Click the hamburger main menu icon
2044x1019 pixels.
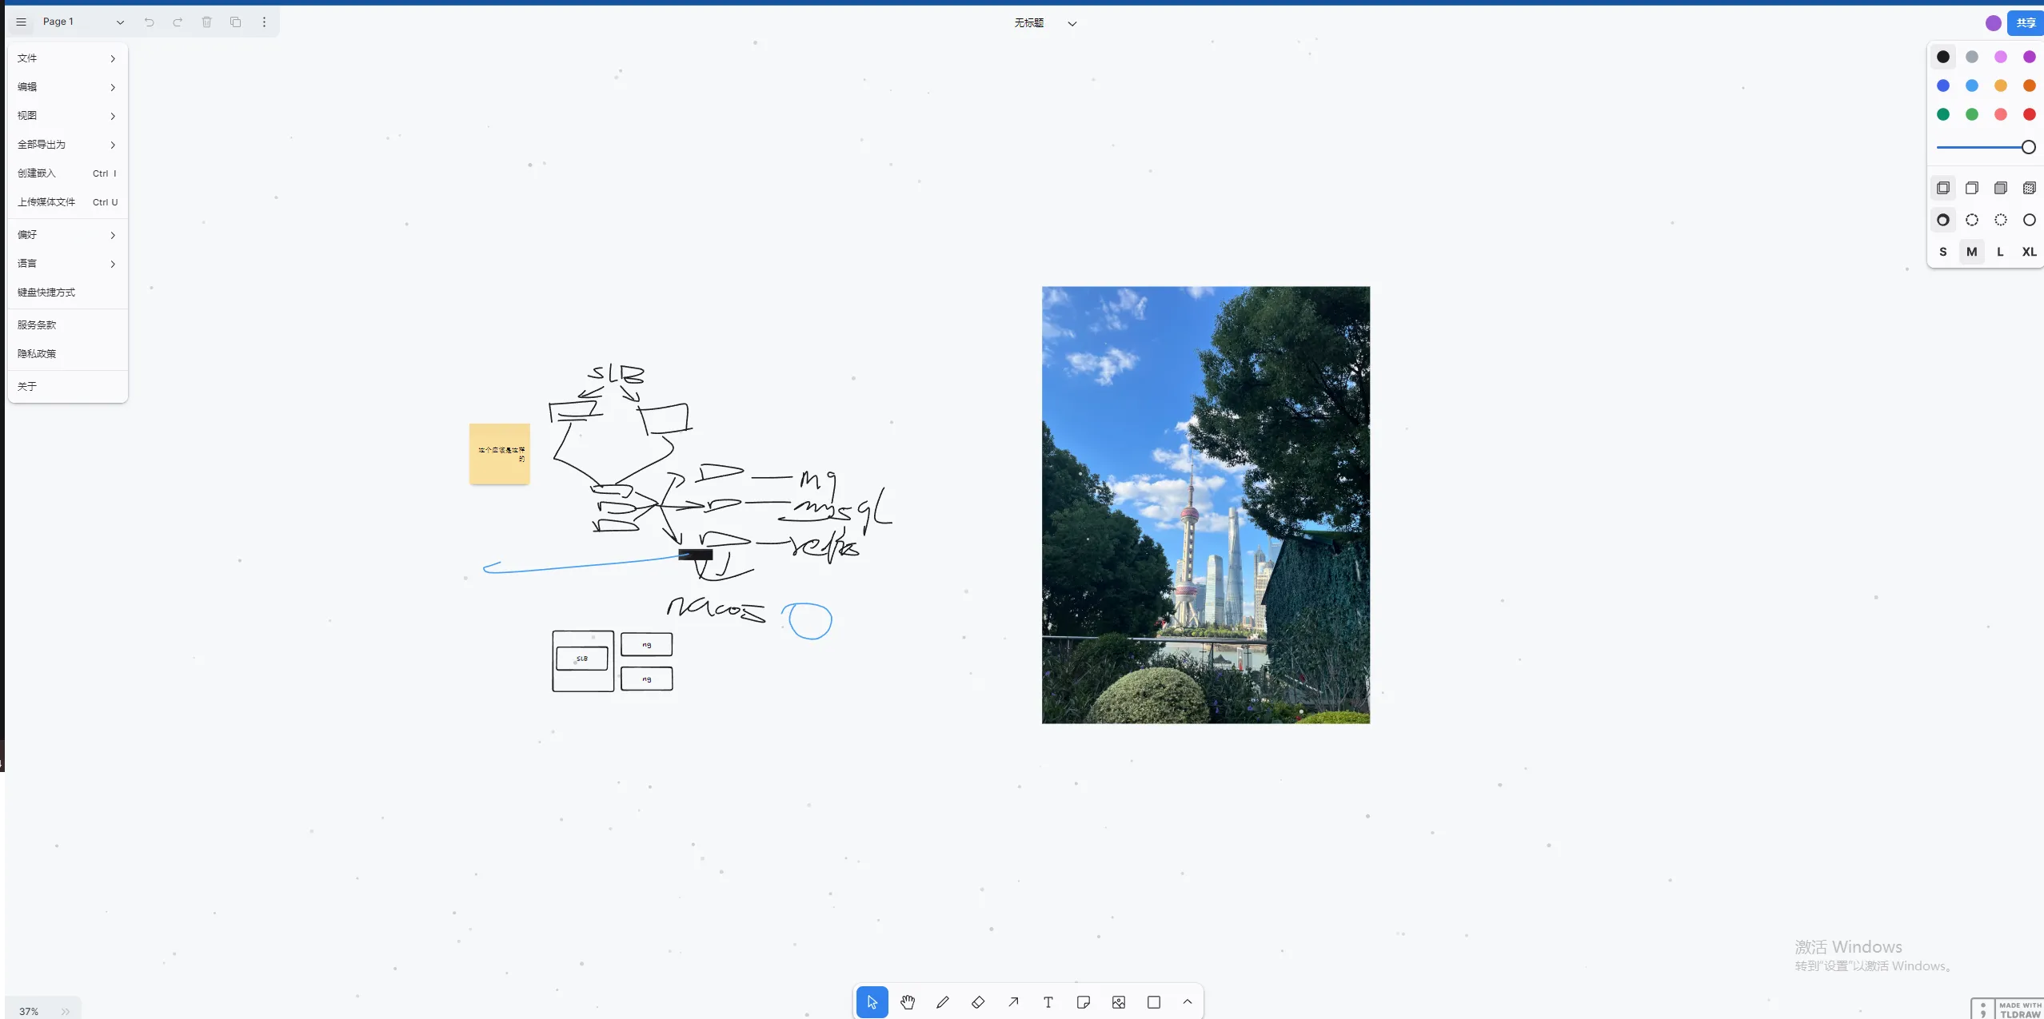pos(22,22)
